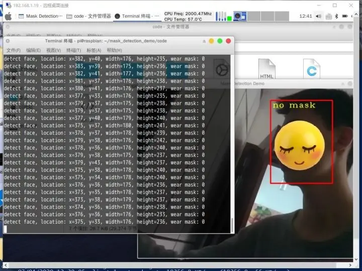
Task: Click the CPU usage graph monitor in the panel
Action: pyautogui.click(x=223, y=16)
